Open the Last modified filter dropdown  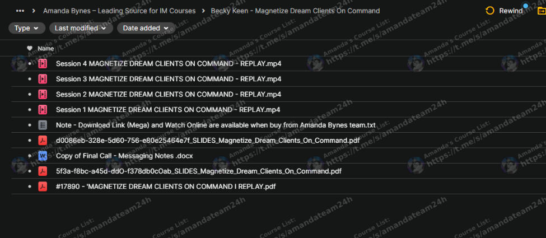pos(81,28)
